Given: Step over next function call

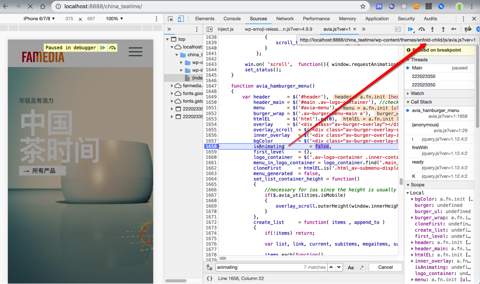Looking at the screenshot, I should tap(421, 29).
